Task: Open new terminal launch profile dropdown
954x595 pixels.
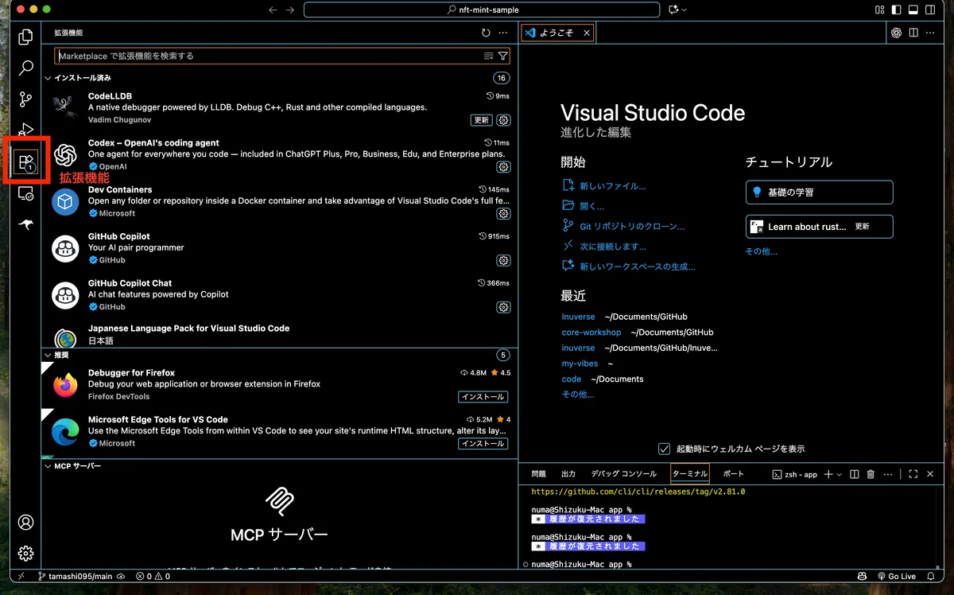Action: 840,474
